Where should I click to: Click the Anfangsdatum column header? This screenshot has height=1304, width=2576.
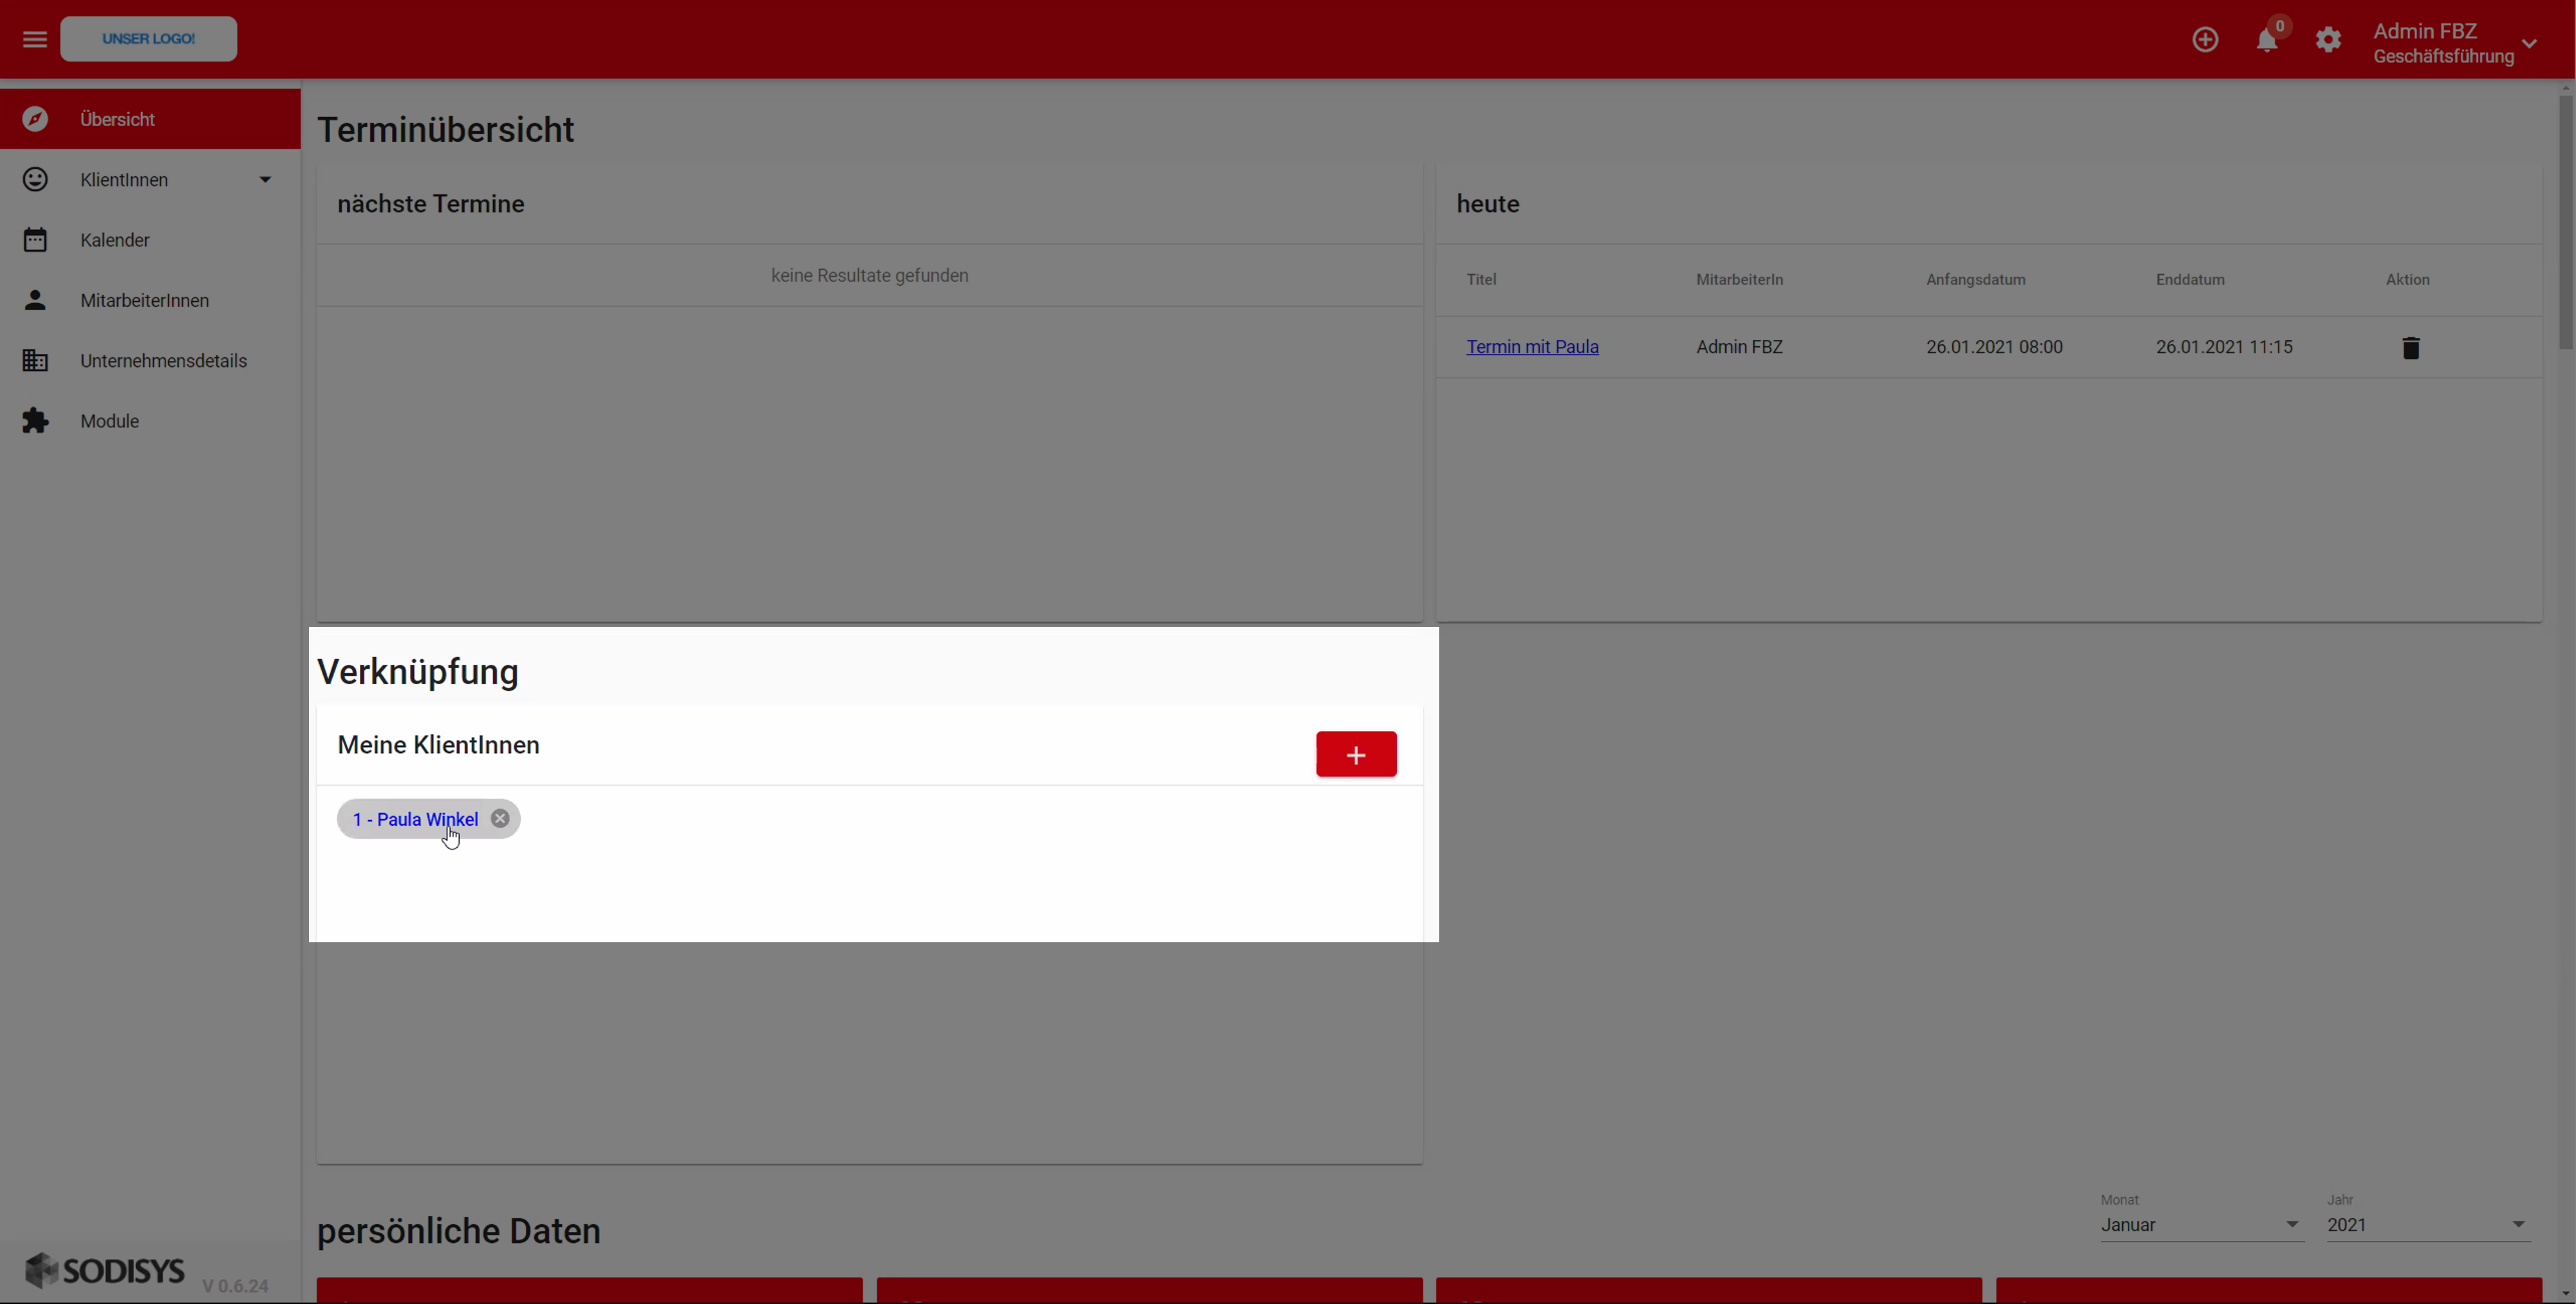point(1975,280)
